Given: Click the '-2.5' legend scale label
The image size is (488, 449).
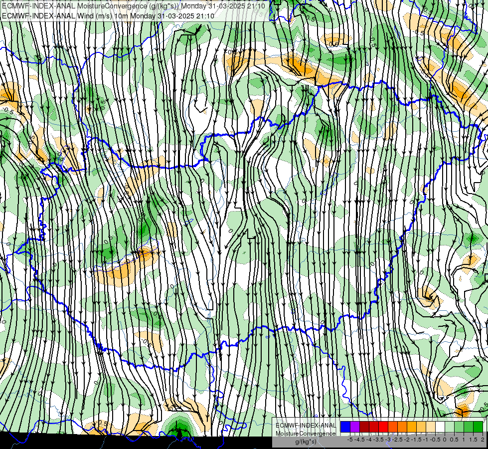Looking at the screenshot, I should (398, 440).
